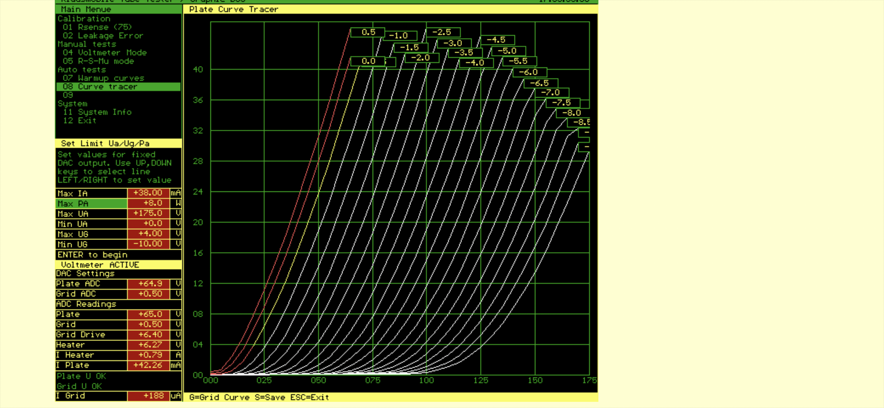Screen dimensions: 884x408
Task: Open 11 System Info item
Action: [97, 112]
